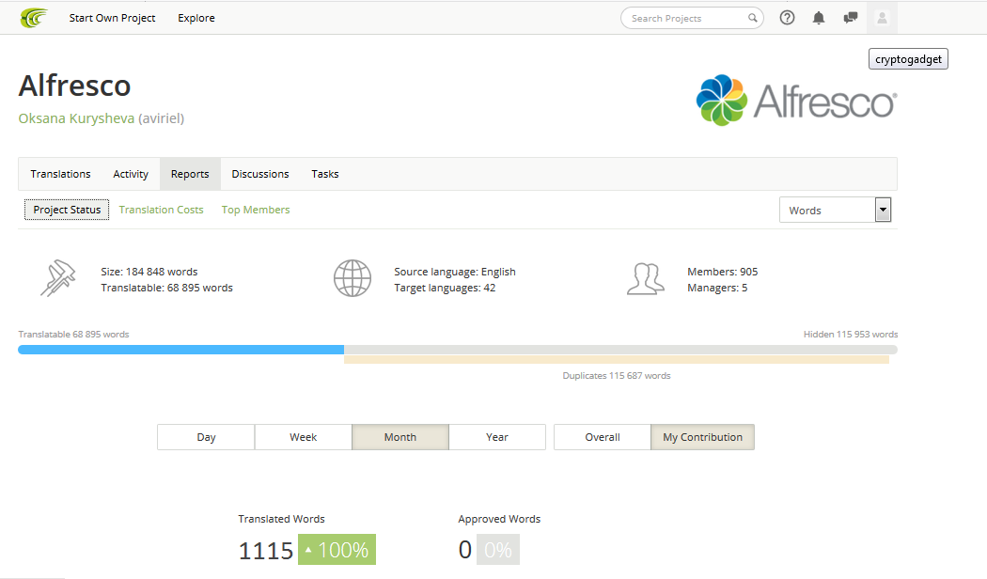This screenshot has width=987, height=579.
Task: Switch to My Contribution statistics
Action: point(702,437)
